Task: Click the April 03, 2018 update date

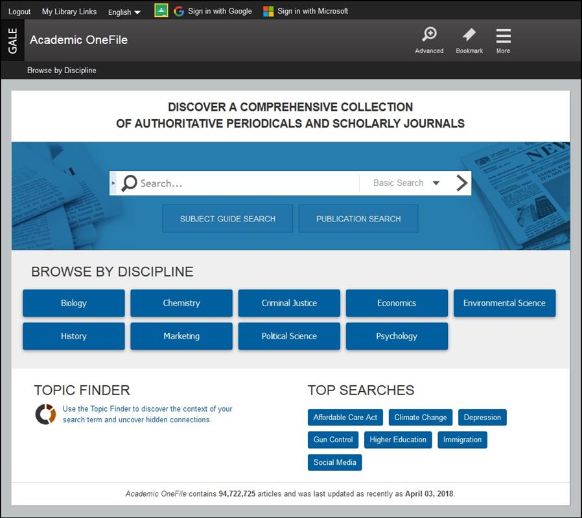Action: tap(429, 493)
